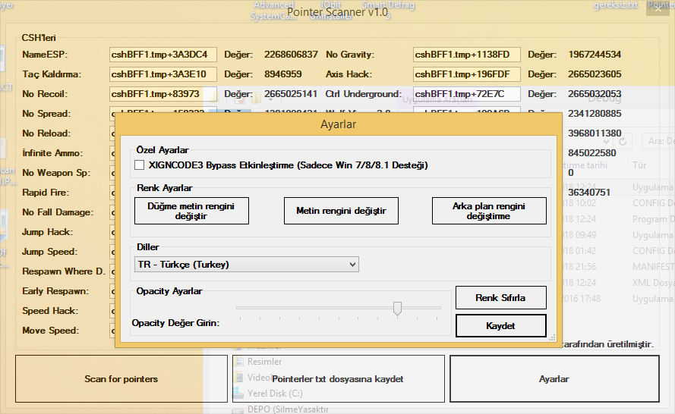Click the Taç Kaldırma pointer field
The image size is (675, 414).
tap(163, 74)
